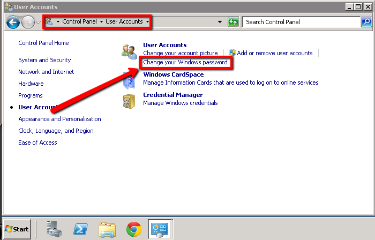Image resolution: width=375 pixels, height=240 pixels.
Task: Select User Accounts in the breadcrumb
Action: pyautogui.click(x=124, y=21)
